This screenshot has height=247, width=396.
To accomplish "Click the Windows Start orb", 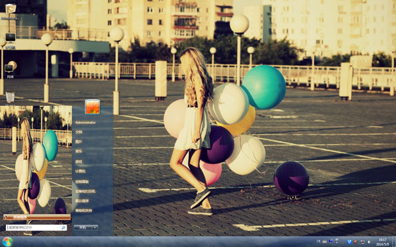I will tap(7, 242).
